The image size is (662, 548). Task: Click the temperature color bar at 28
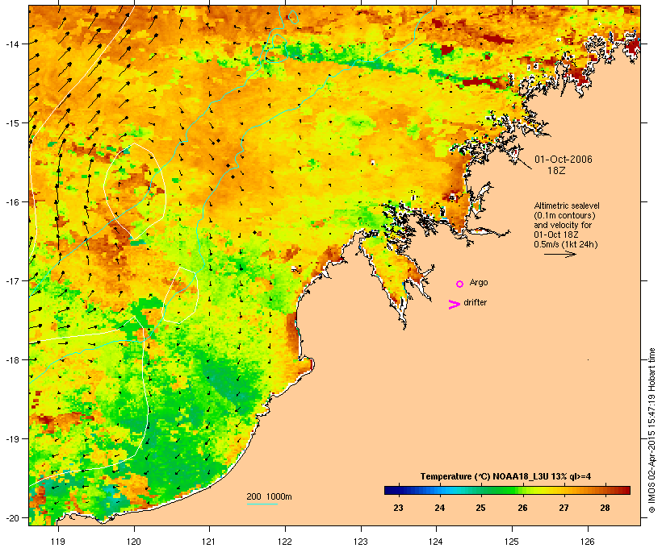[x=605, y=490]
